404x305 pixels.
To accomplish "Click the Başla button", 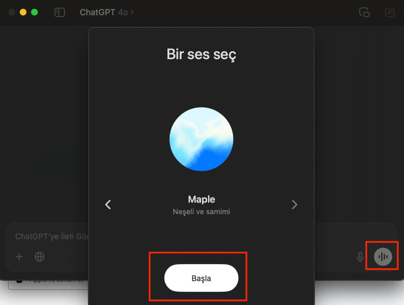I will (x=201, y=278).
